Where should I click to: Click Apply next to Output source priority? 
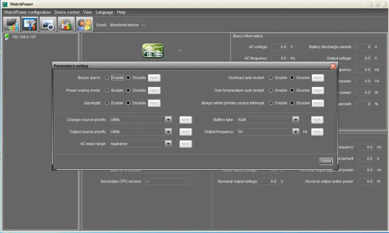(186, 132)
